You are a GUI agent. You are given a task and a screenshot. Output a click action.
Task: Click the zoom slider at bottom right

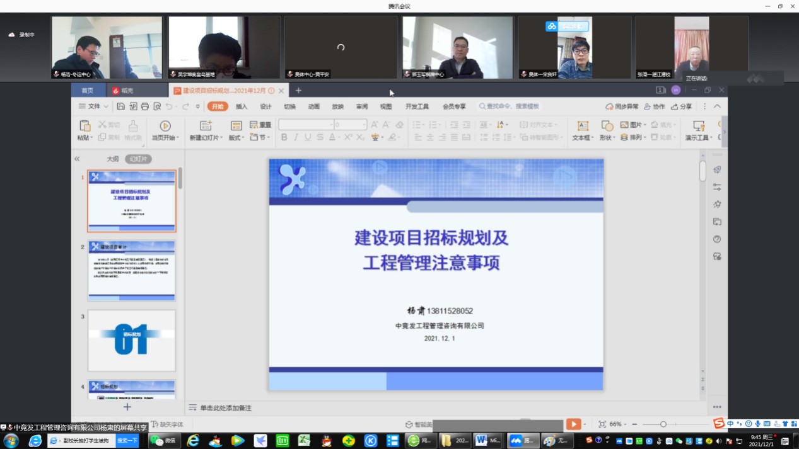[x=663, y=424]
